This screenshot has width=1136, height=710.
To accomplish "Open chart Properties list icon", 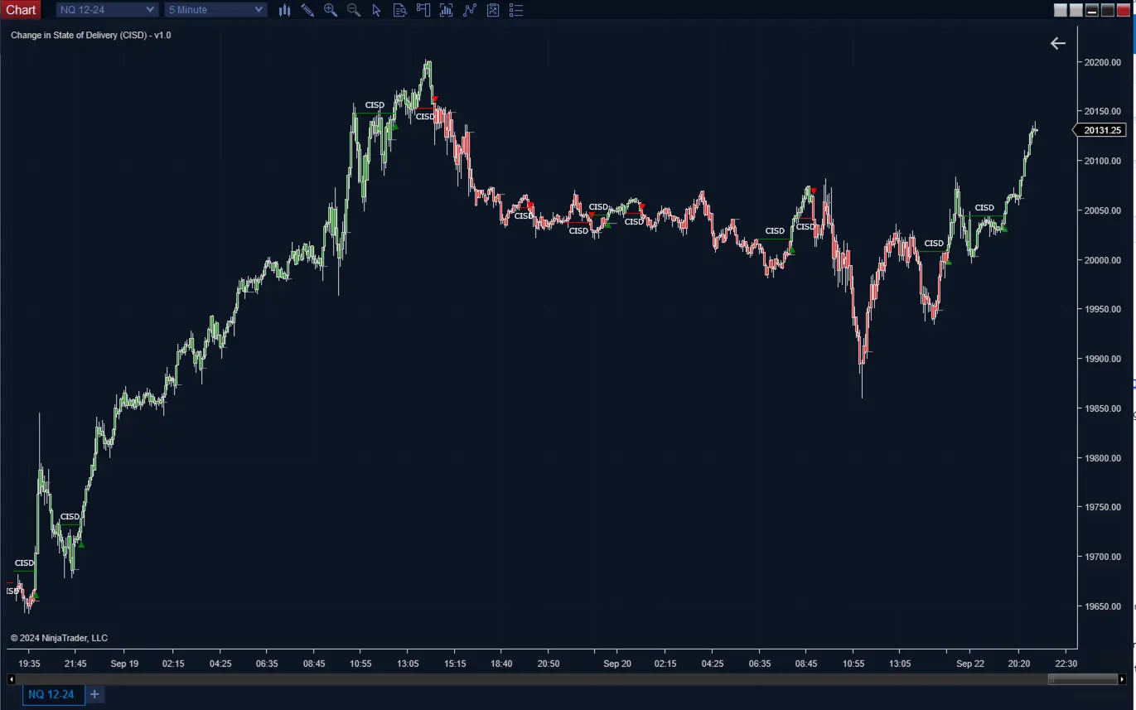I will click(516, 10).
